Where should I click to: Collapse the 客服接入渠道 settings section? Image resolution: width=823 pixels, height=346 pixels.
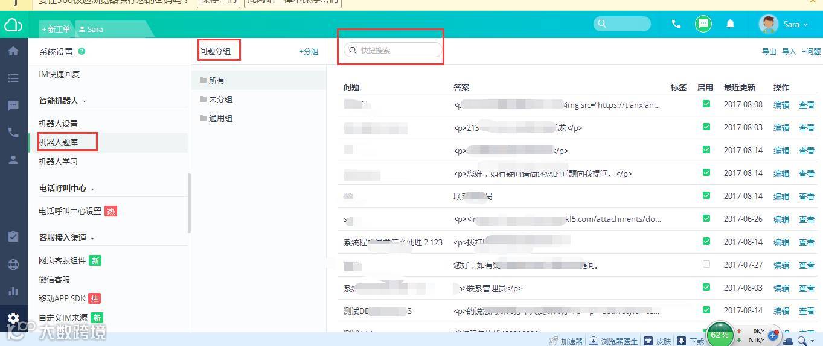66,237
